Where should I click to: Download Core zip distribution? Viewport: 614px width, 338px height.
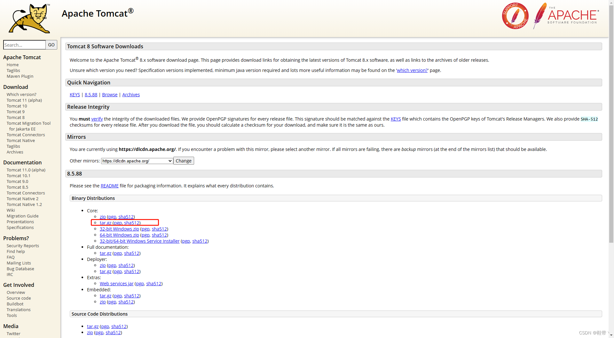[102, 217]
